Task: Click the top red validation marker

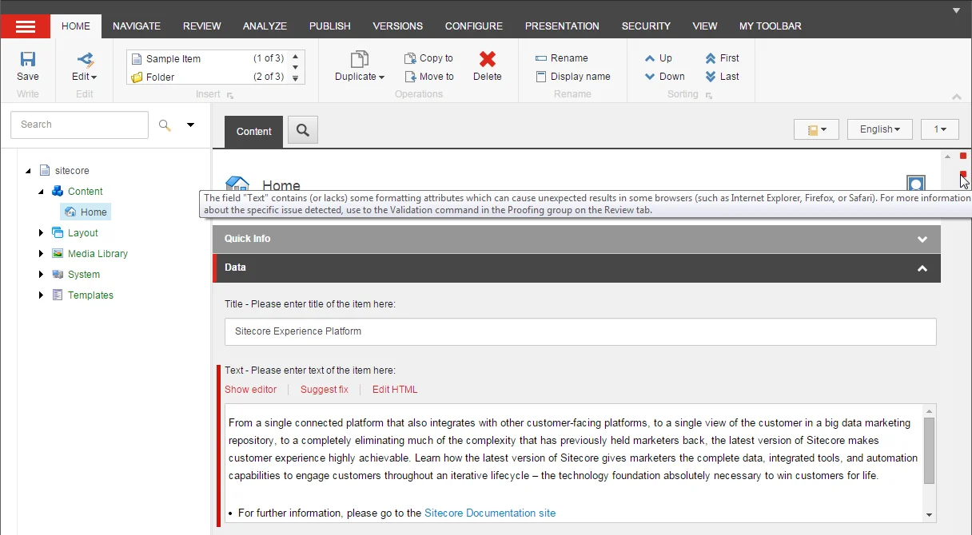Action: pos(963,156)
